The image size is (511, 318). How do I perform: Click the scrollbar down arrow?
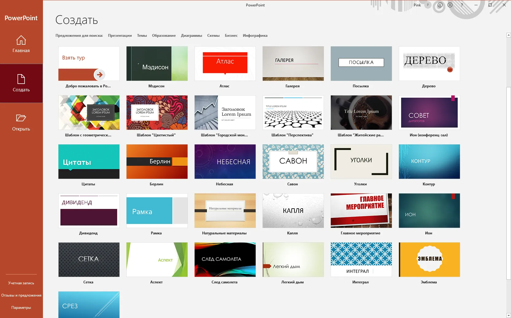pos(509,315)
